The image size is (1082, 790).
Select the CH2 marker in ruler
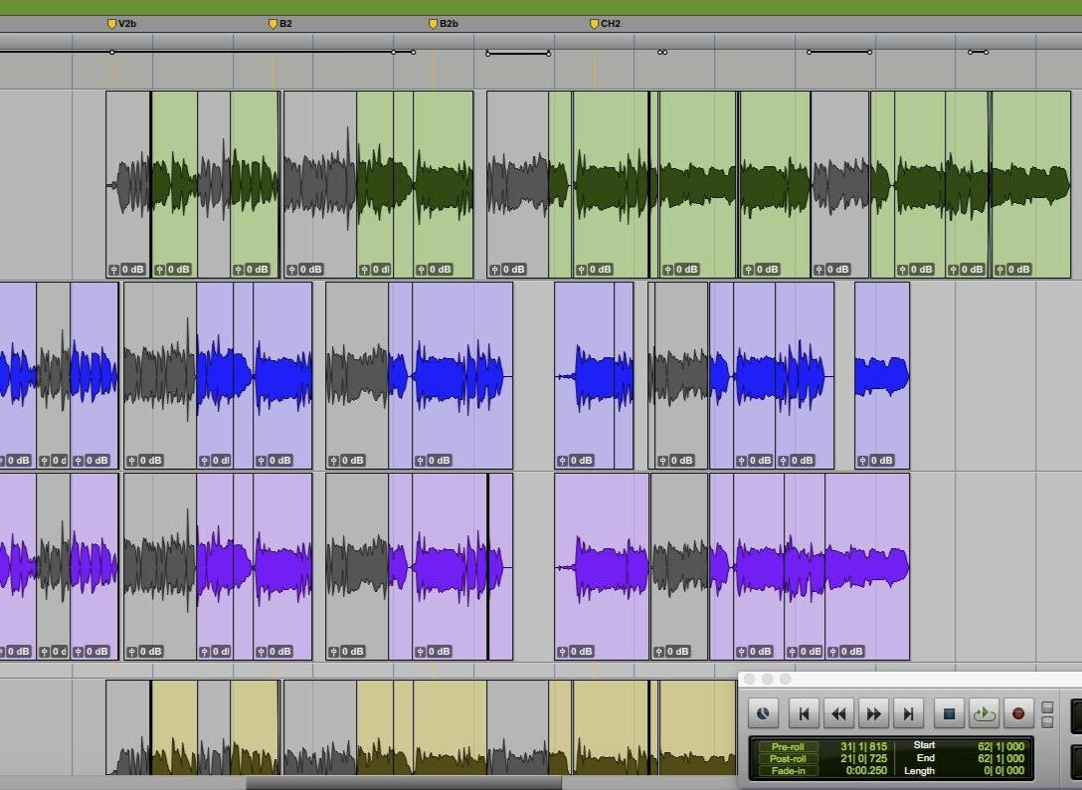[595, 24]
